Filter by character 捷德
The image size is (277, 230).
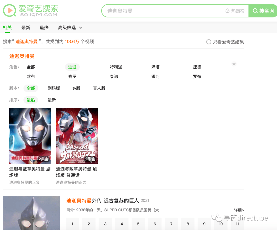197,67
